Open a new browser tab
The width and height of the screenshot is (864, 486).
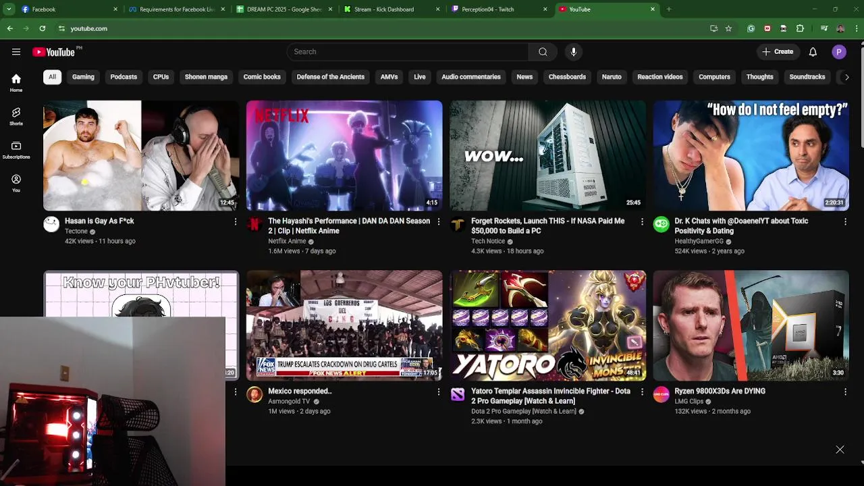coord(669,9)
